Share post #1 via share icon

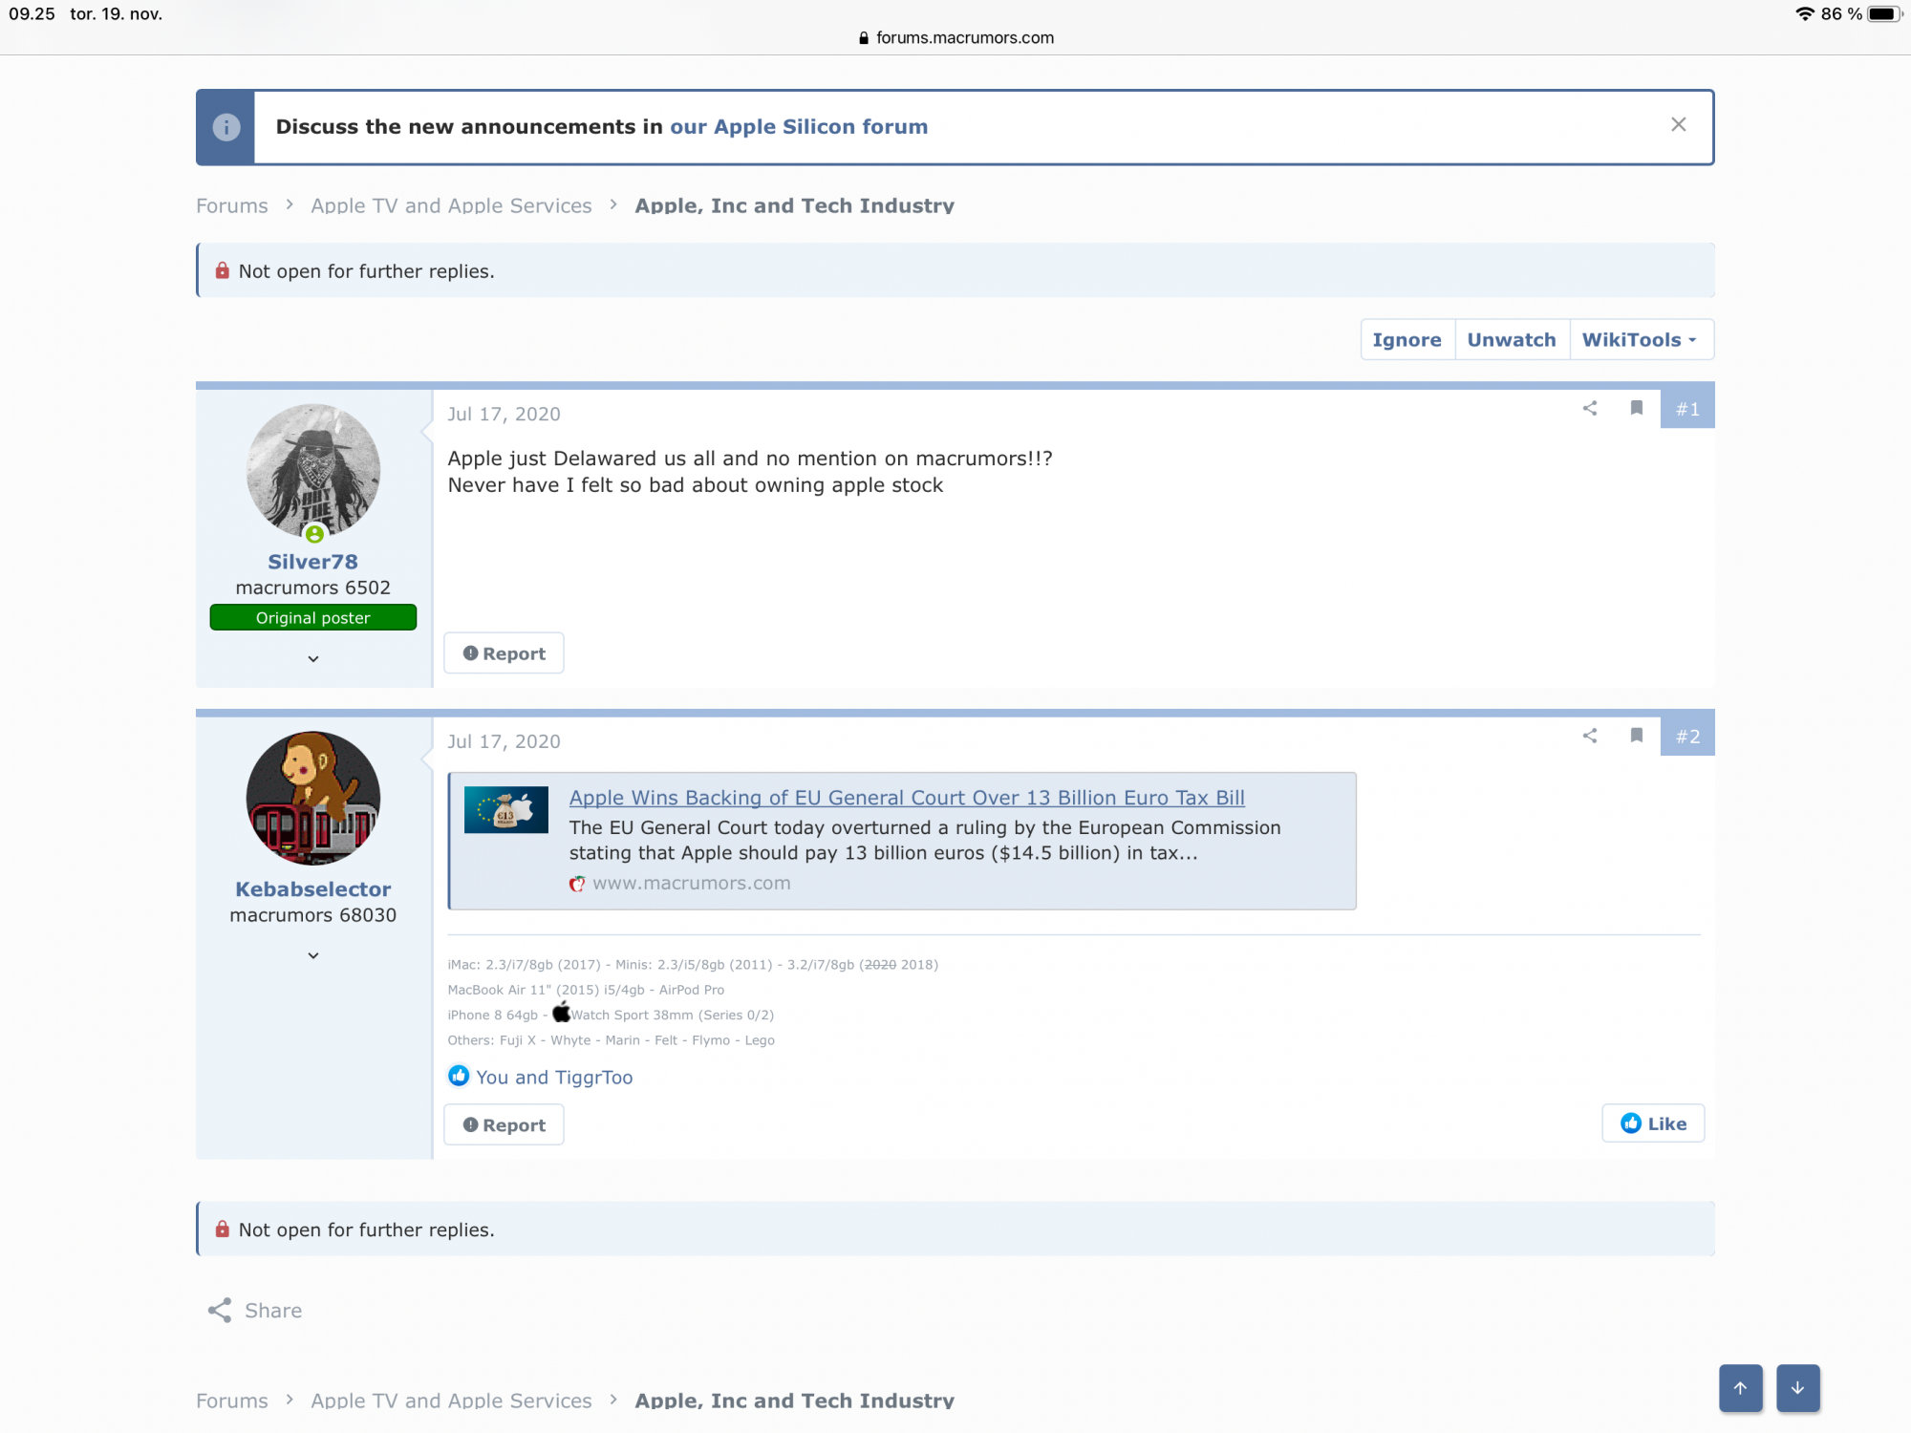pyautogui.click(x=1590, y=409)
